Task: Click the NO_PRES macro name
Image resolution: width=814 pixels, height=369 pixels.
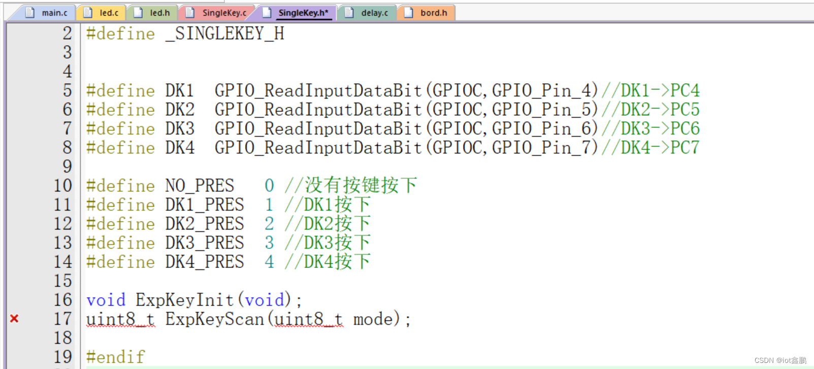Action: (200, 186)
